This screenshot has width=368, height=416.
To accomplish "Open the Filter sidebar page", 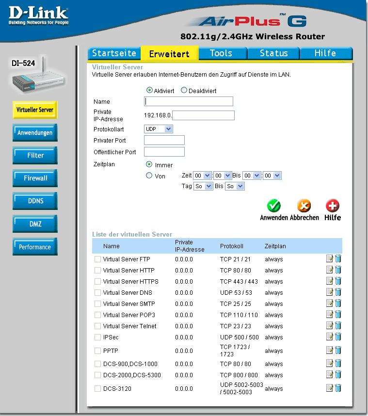I will (35, 155).
